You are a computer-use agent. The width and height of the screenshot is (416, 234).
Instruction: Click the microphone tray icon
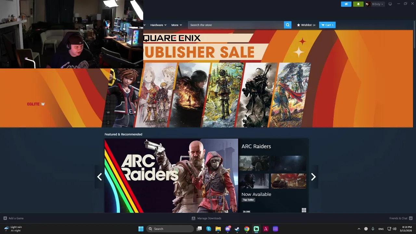(x=373, y=229)
